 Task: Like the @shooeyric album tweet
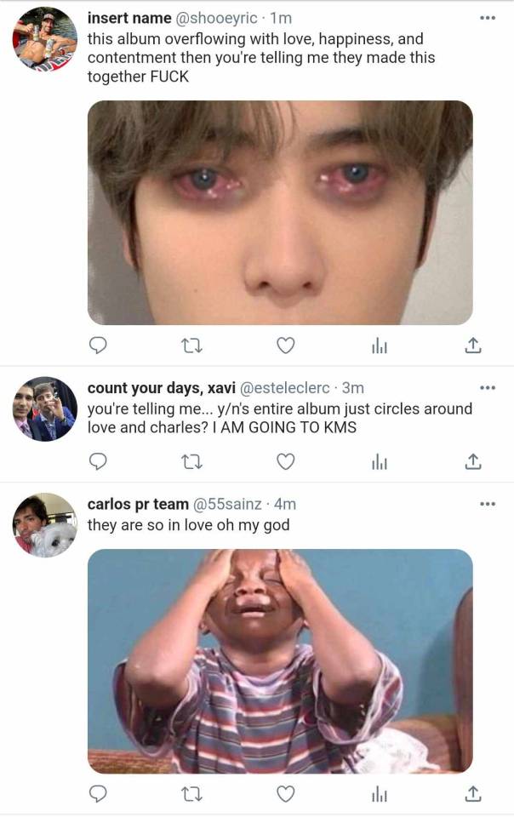pyautogui.click(x=287, y=345)
